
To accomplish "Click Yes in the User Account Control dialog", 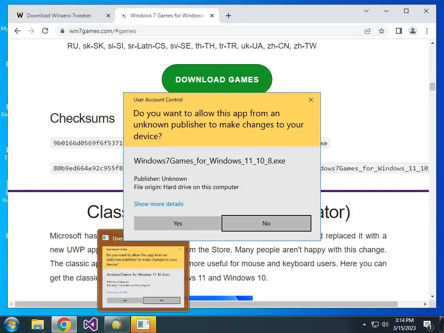I will 177,223.
